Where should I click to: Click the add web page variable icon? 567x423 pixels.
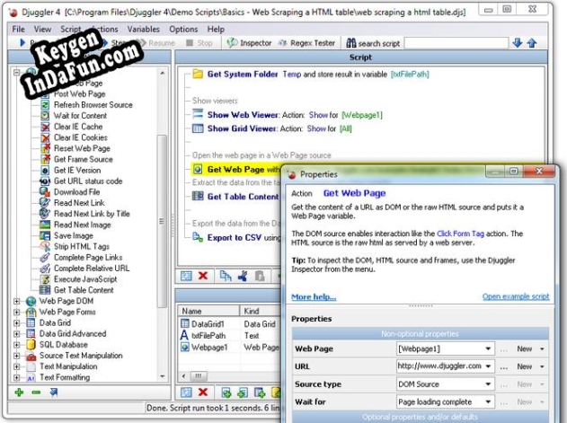click(x=226, y=392)
